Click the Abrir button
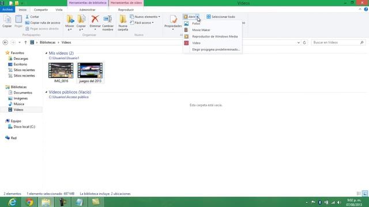 pos(190,17)
